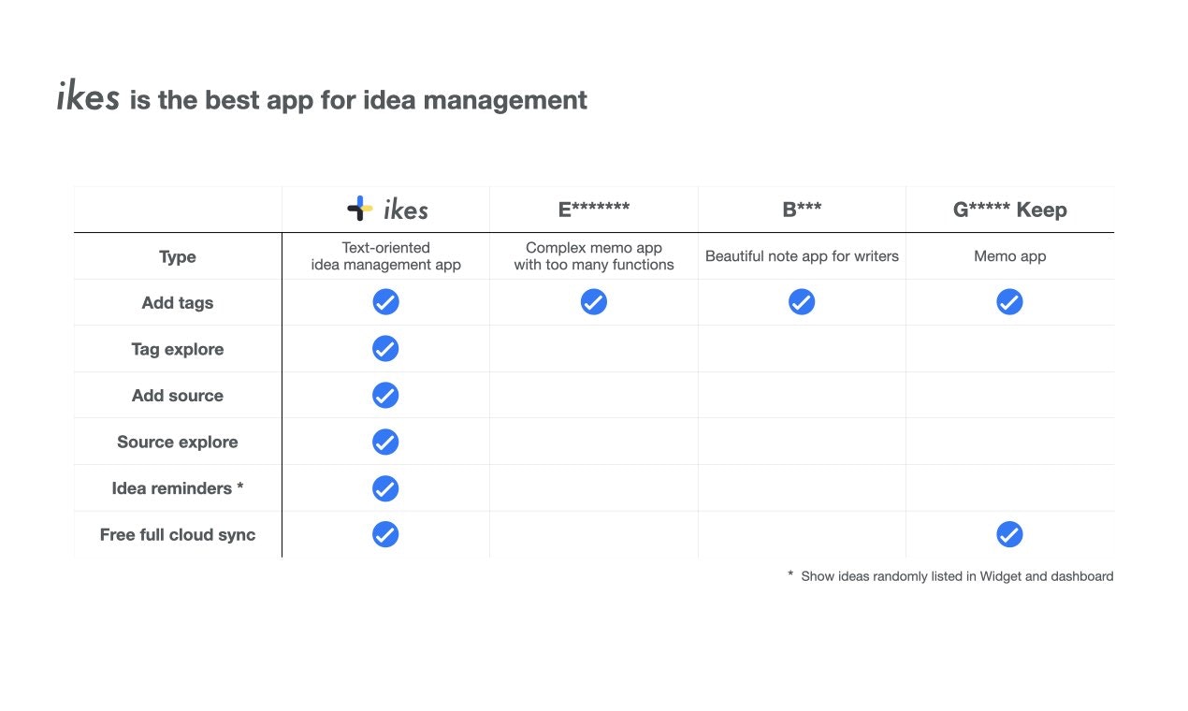Screen dimensions: 1188x711
Task: Click the ikes Tag explore checkmark
Action: click(385, 348)
